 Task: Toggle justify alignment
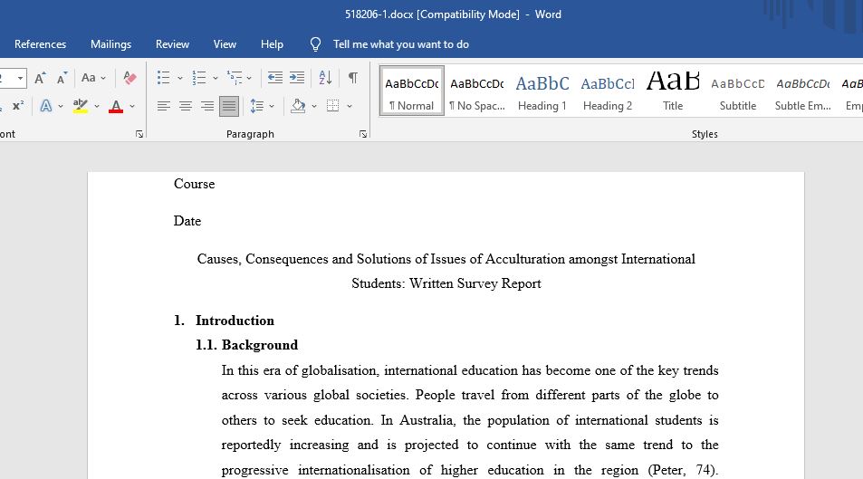(229, 106)
